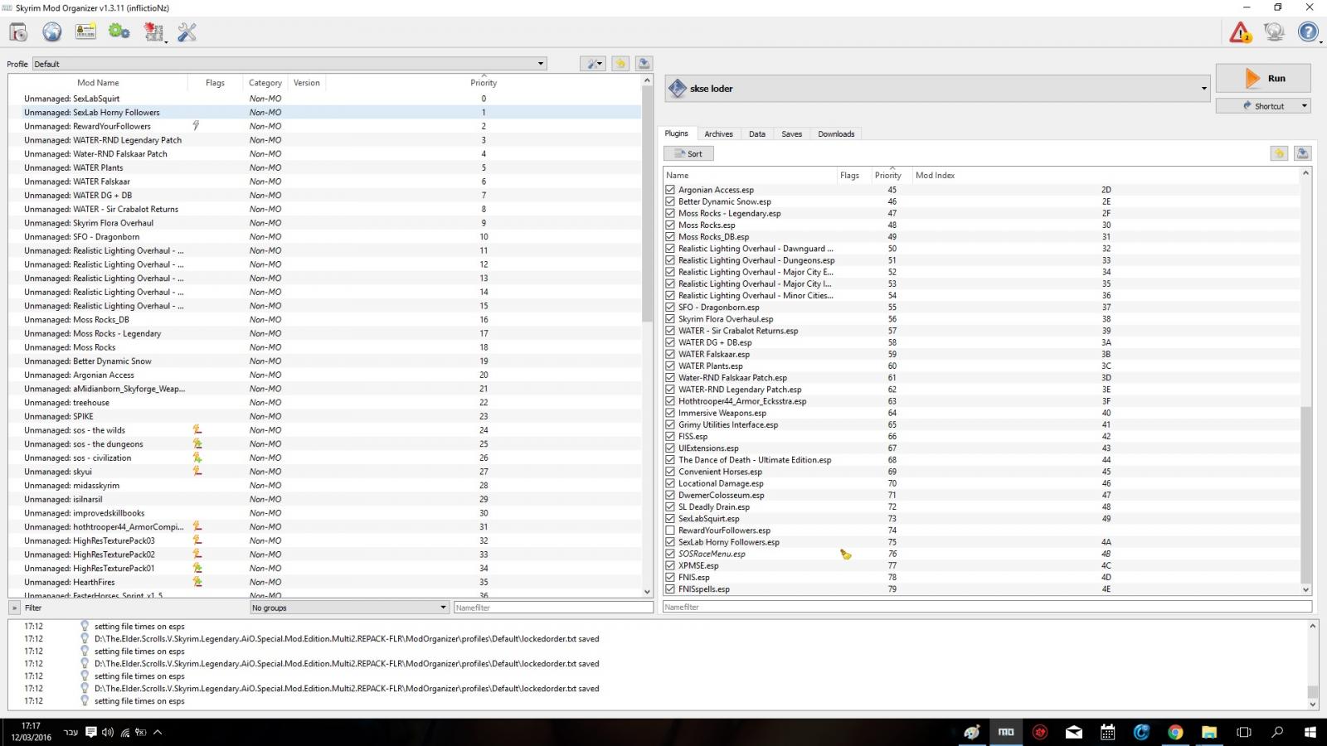This screenshot has width=1327, height=746.
Task: Click the conflict flag on sos - the wilds
Action: pos(197,430)
